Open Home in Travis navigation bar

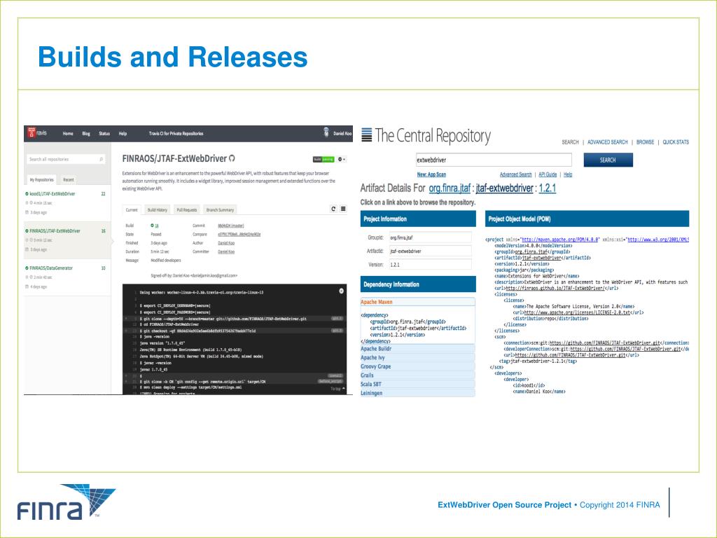[68, 134]
